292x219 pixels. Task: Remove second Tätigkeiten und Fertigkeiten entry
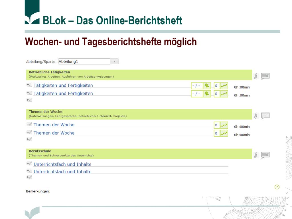(x=29, y=93)
